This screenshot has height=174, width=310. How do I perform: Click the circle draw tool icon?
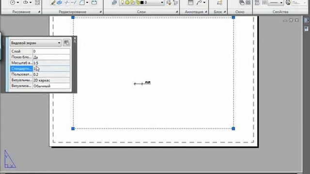click(x=13, y=2)
